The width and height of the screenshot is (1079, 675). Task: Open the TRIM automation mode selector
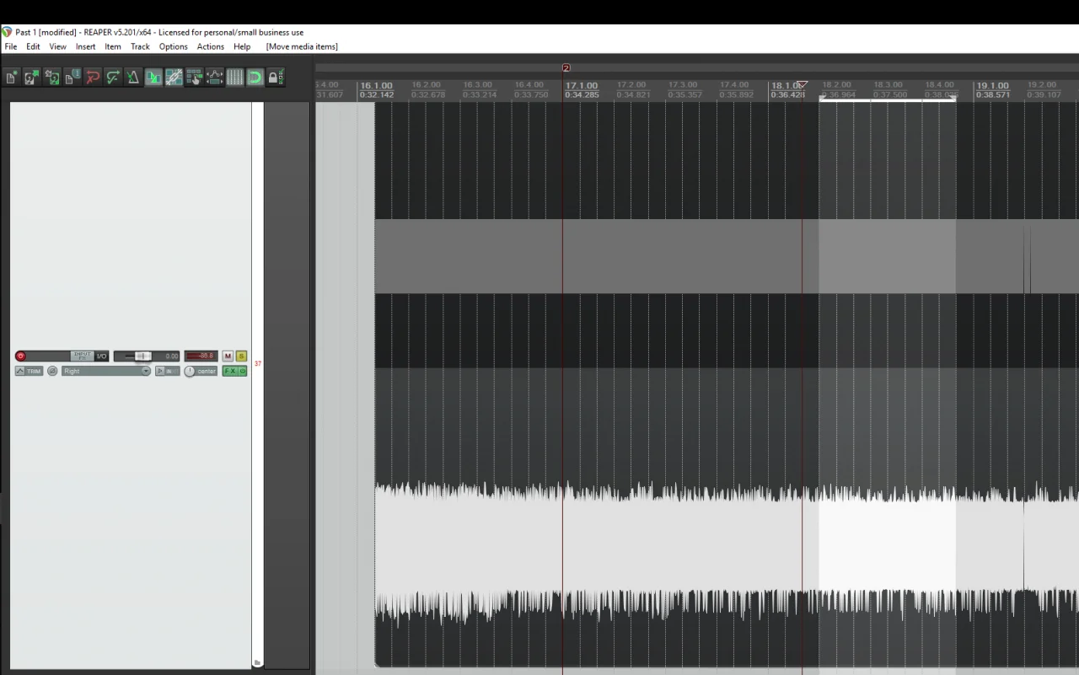(x=29, y=371)
